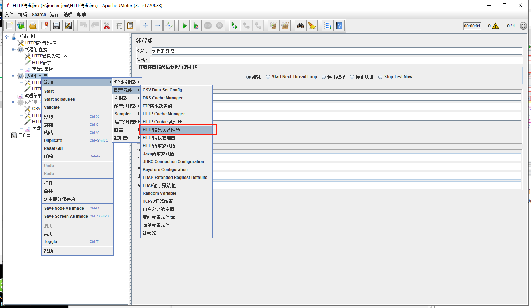The width and height of the screenshot is (531, 308).
Task: Select the 停止线程 radio button
Action: click(x=324, y=77)
